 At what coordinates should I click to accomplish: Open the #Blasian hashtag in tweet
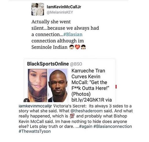click(x=73, y=34)
